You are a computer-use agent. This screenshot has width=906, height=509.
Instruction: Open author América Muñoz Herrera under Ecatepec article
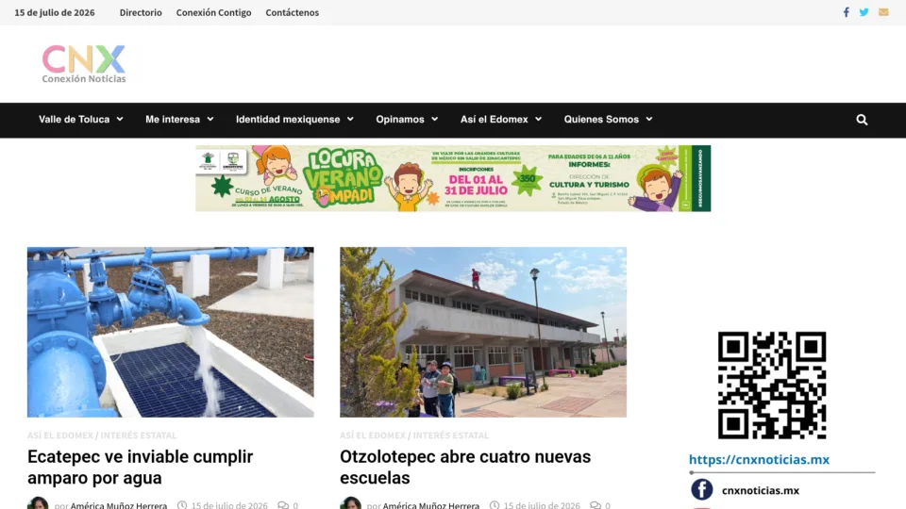click(119, 505)
